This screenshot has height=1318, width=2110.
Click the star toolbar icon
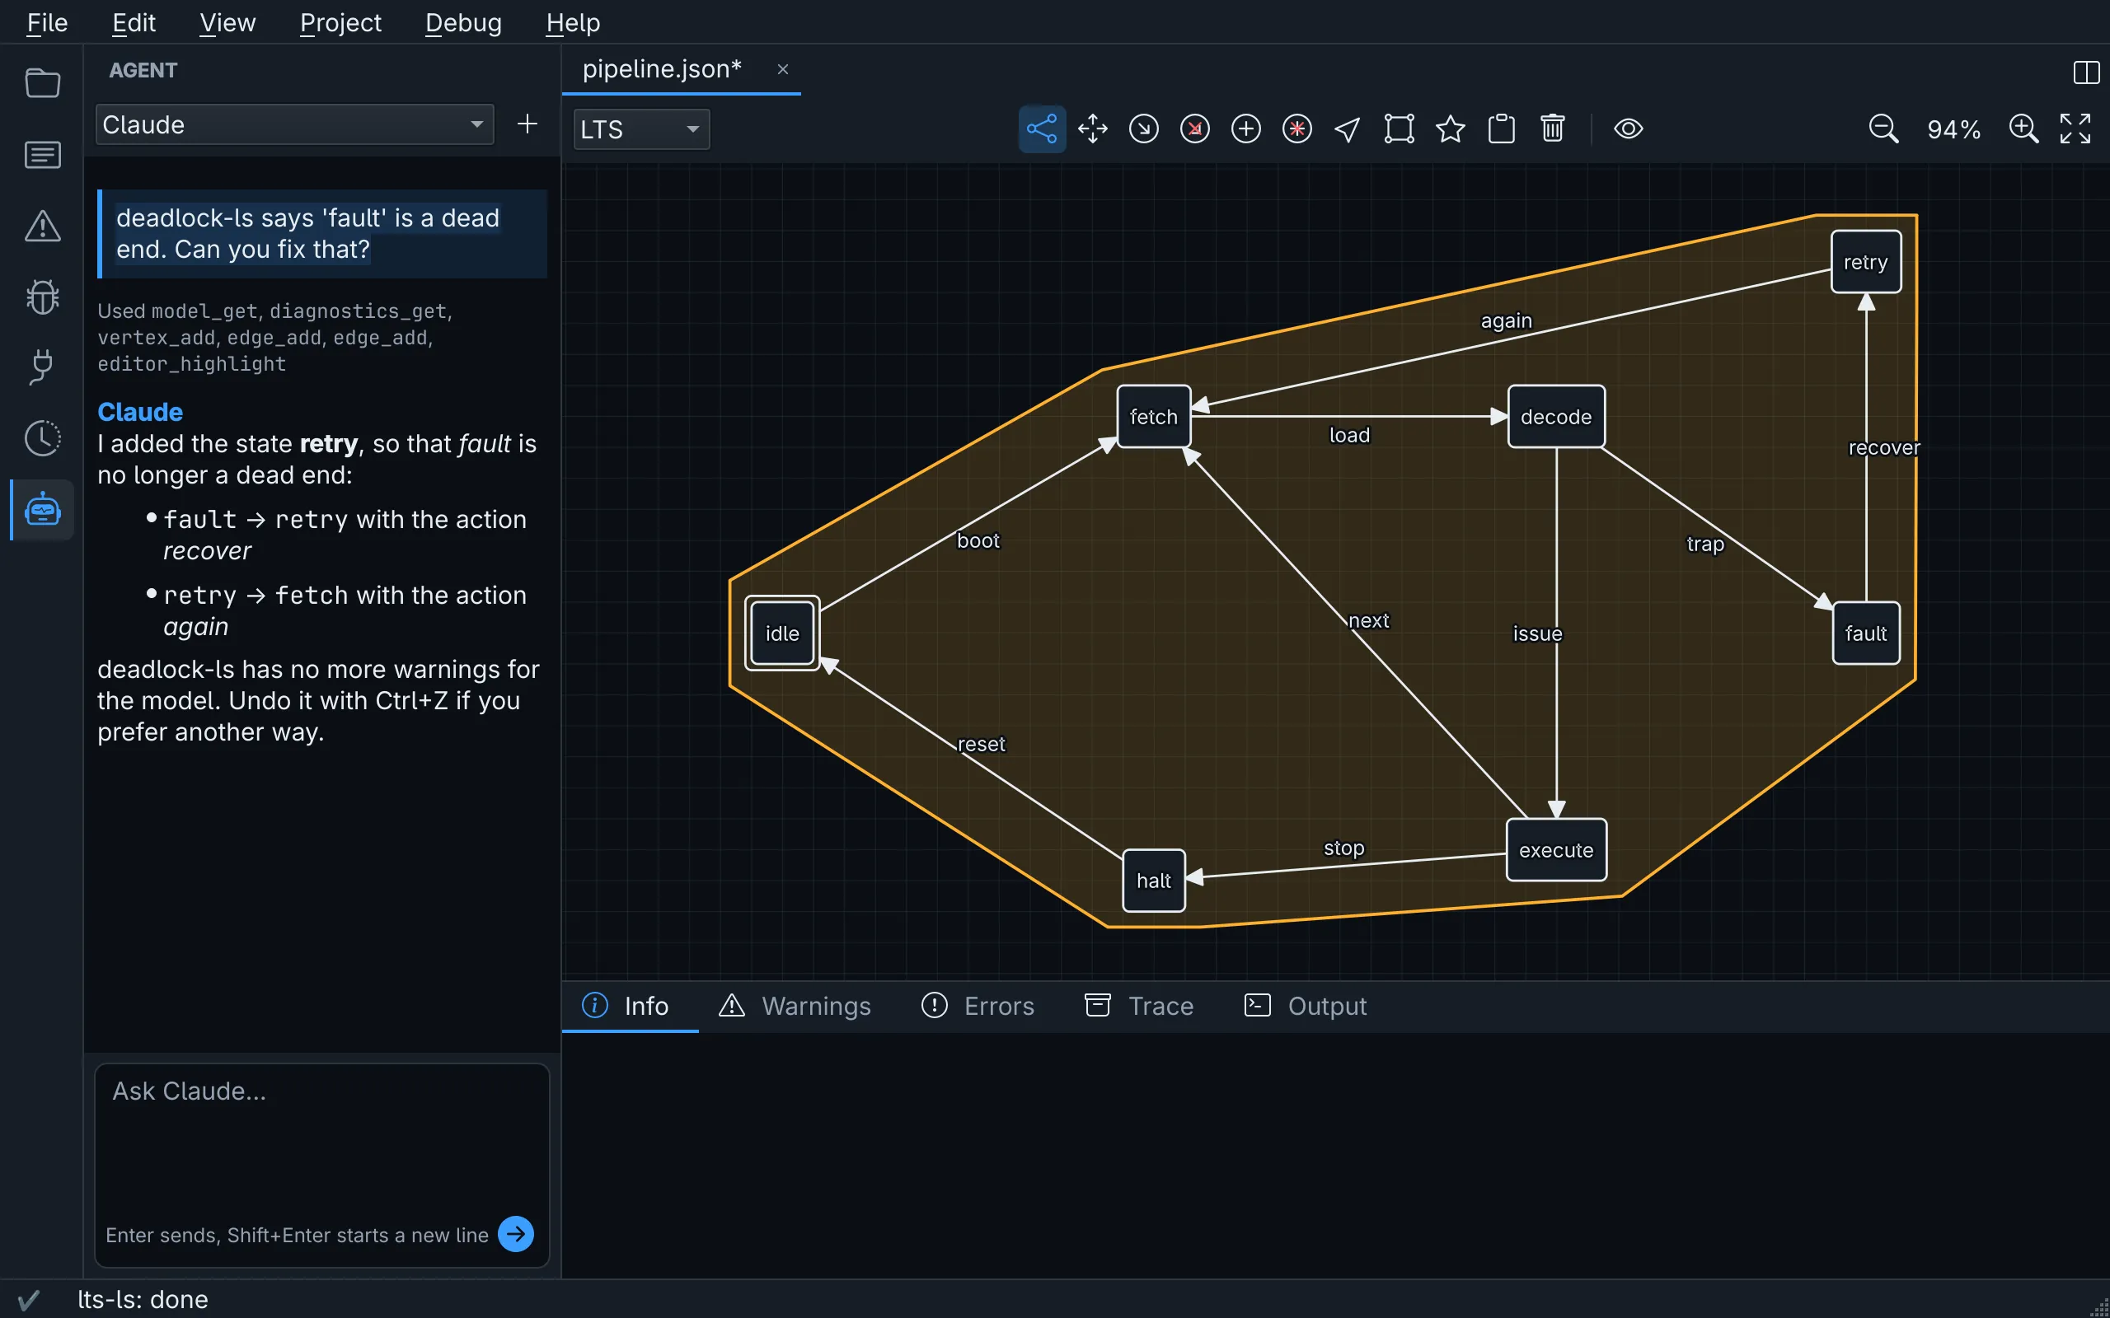click(1450, 129)
